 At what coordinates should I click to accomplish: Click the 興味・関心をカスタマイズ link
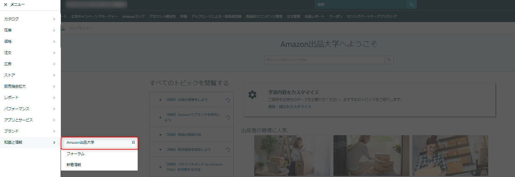290,107
